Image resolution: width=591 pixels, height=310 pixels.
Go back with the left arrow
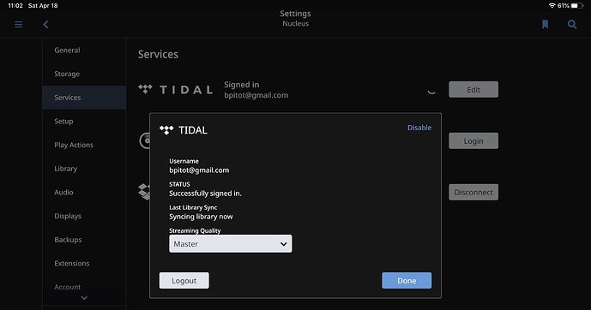point(45,25)
